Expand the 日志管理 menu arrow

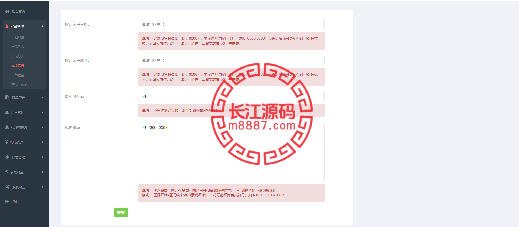click(x=43, y=157)
